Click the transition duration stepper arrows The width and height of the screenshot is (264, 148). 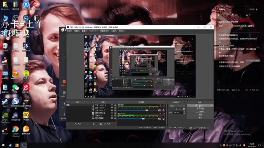pyautogui.click(x=184, y=113)
